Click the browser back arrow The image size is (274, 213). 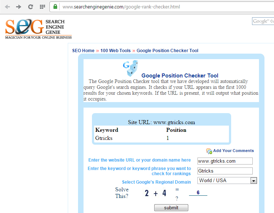pos(7,7)
